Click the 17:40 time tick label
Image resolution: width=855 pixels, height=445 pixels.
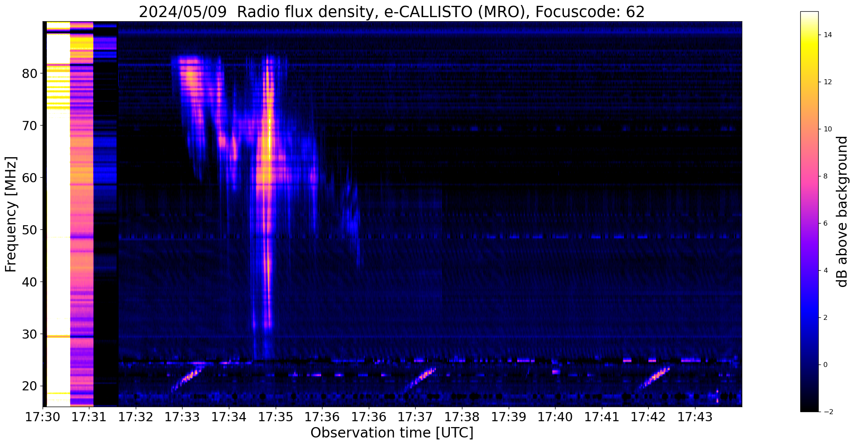556,417
